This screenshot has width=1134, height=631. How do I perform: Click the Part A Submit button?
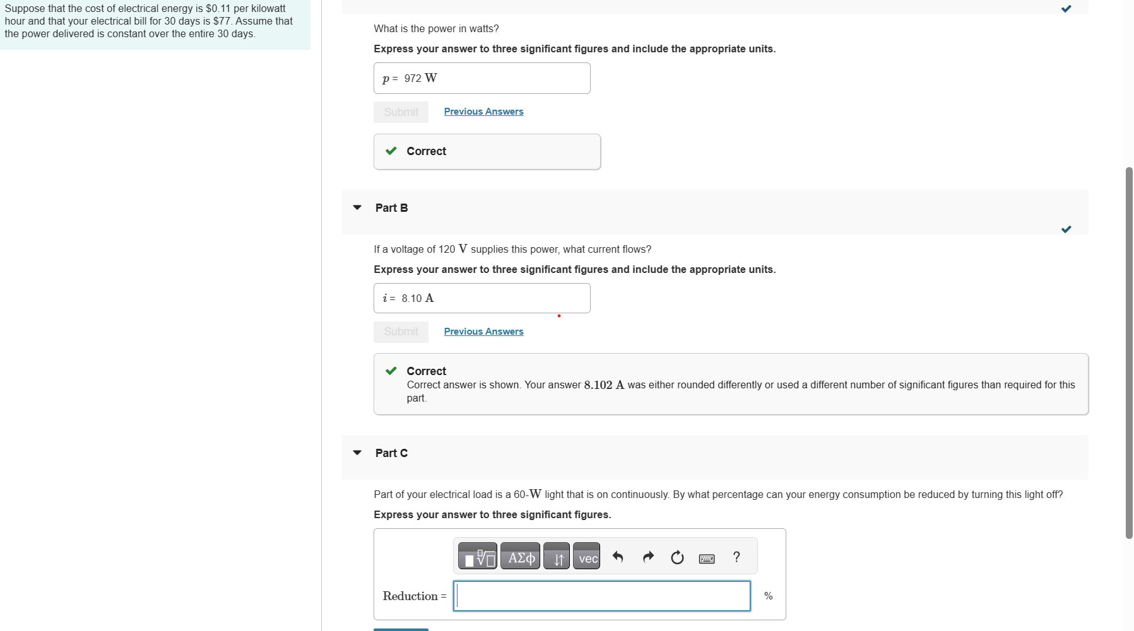400,112
